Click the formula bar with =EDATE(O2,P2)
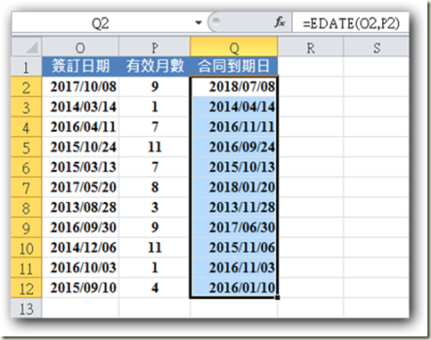The height and width of the screenshot is (340, 431). [351, 23]
